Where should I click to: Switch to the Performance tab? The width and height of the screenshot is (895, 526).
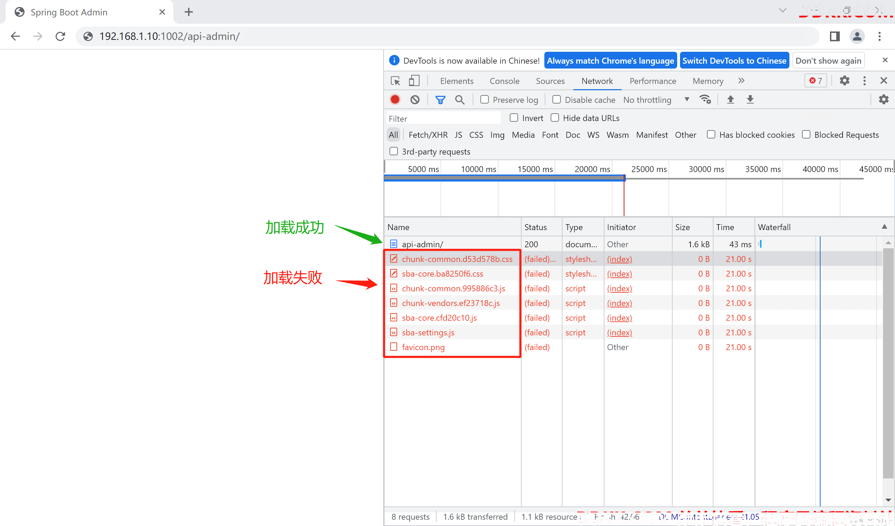tap(653, 81)
